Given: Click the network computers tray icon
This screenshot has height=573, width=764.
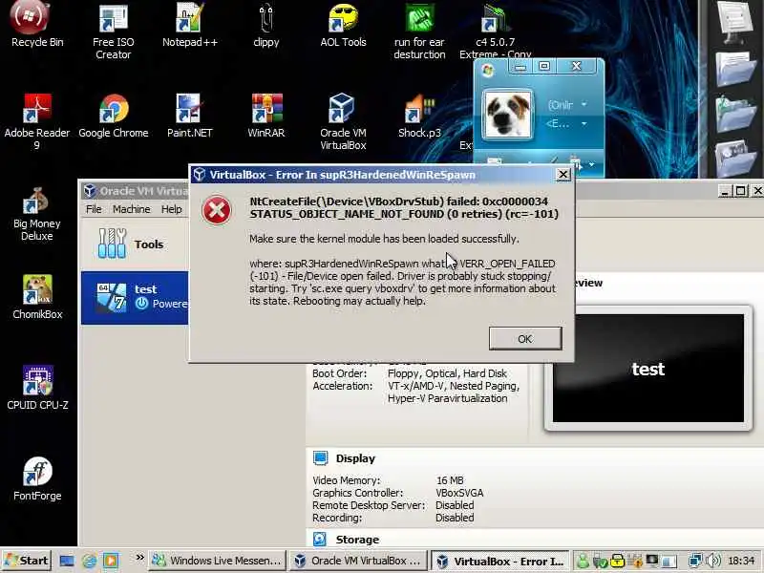Looking at the screenshot, I should (696, 561).
